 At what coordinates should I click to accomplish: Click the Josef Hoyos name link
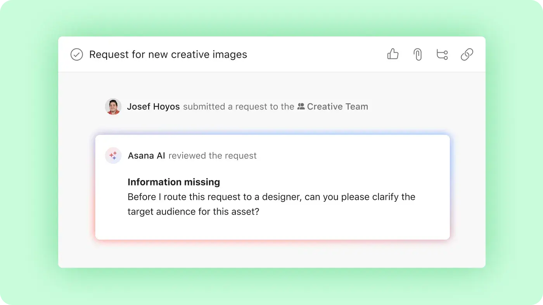(x=154, y=107)
